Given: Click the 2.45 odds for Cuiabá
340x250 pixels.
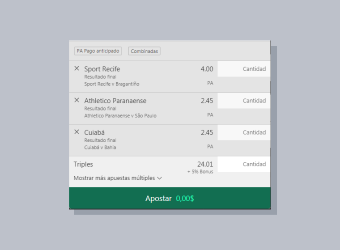Looking at the screenshot, I should coord(207,133).
